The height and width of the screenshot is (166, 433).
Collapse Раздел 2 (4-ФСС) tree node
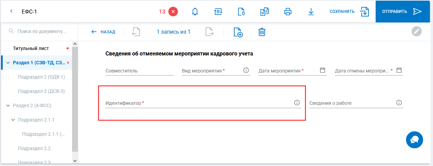click(x=8, y=105)
